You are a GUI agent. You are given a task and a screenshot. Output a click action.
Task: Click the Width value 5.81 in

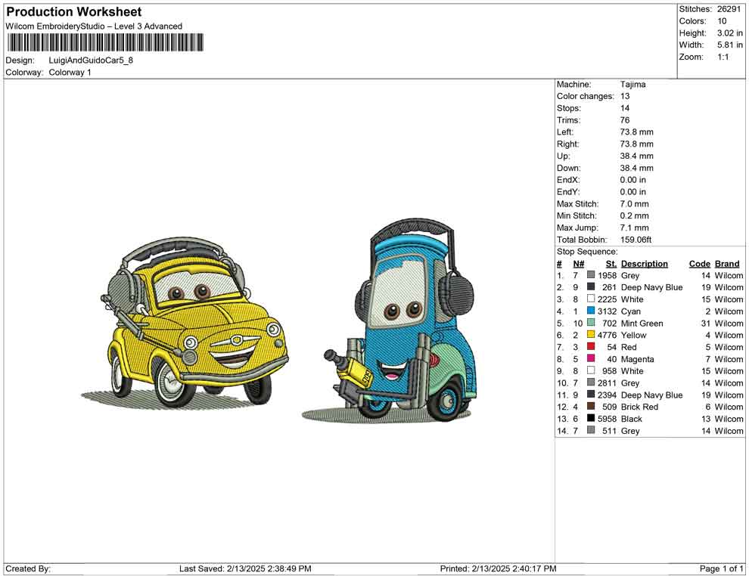tap(729, 45)
